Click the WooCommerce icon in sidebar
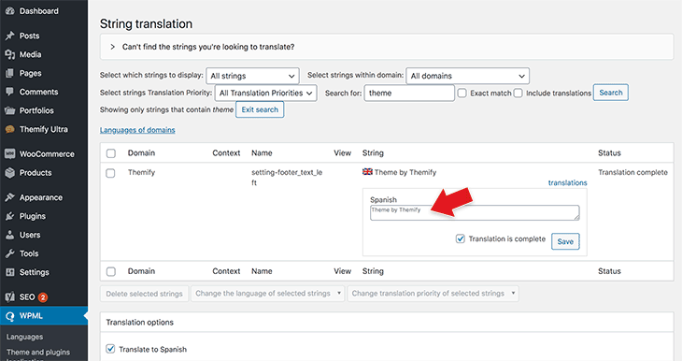This screenshot has width=682, height=361. [9, 153]
